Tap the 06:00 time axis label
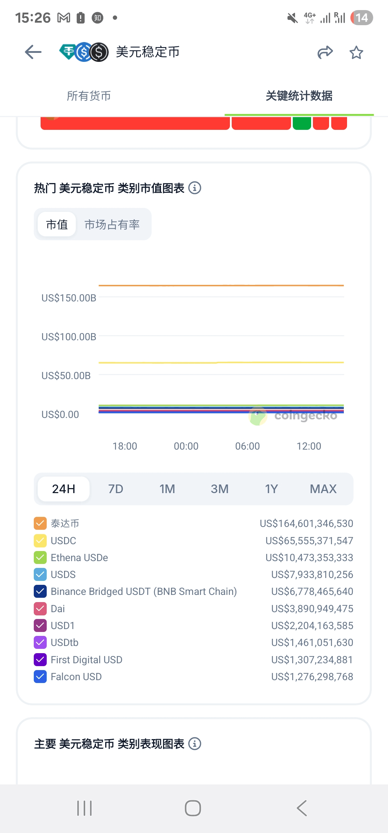The image size is (388, 833). [248, 446]
